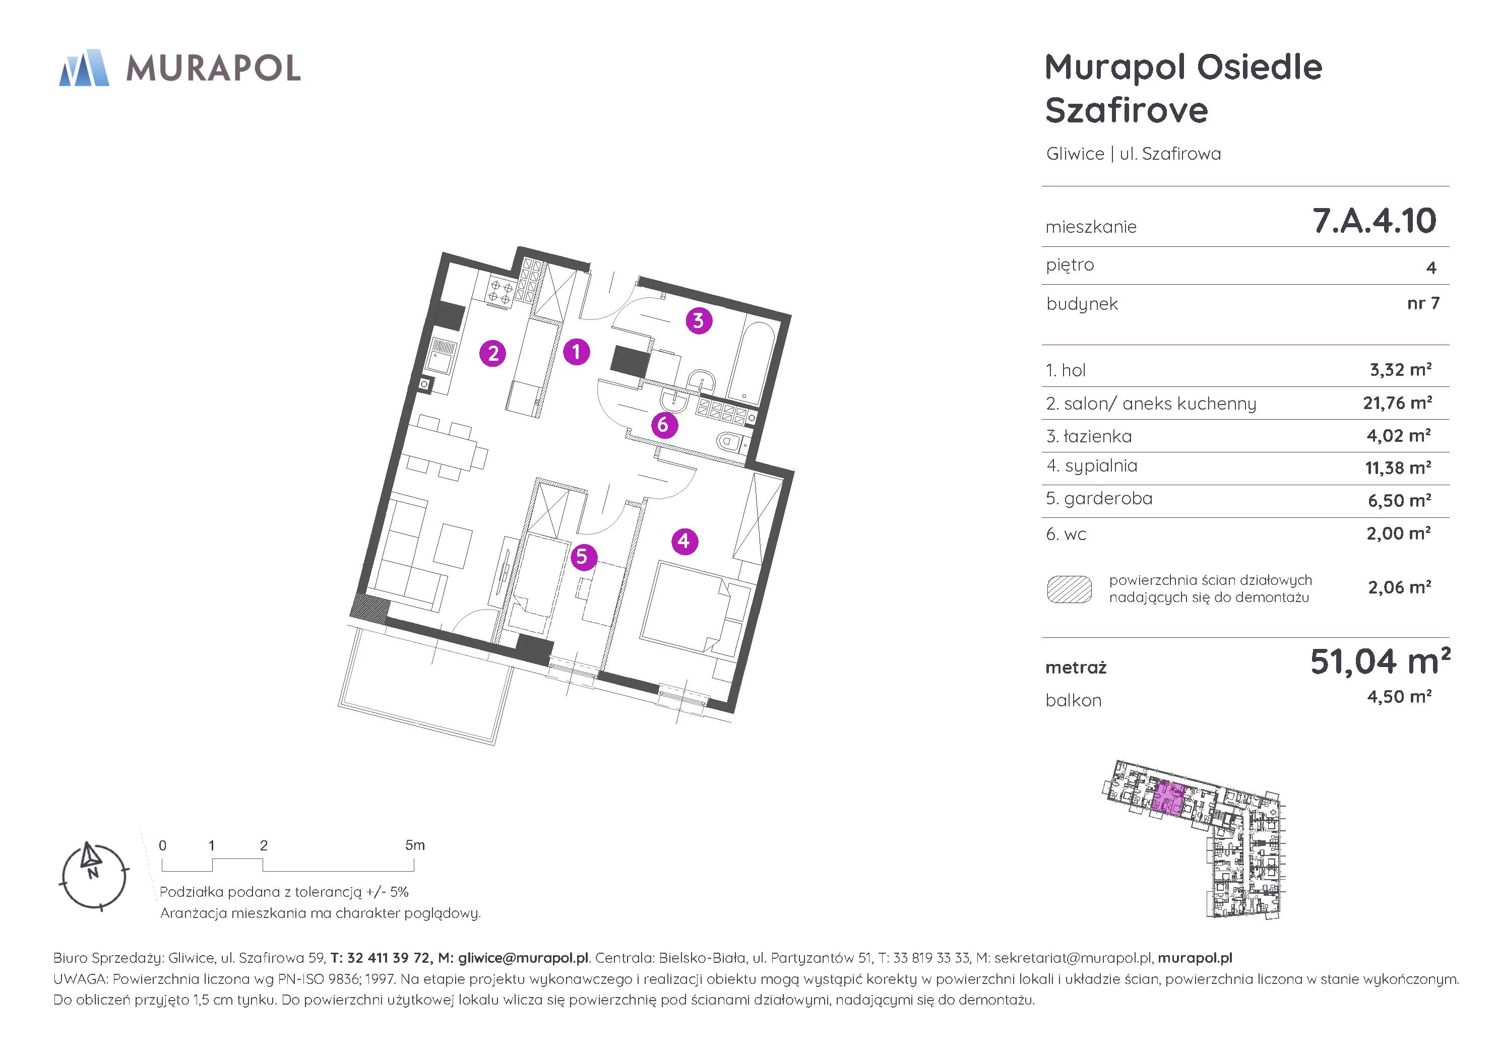The image size is (1497, 1058).
Task: Click the gliwice@murapol.pl email address
Action: (523, 958)
